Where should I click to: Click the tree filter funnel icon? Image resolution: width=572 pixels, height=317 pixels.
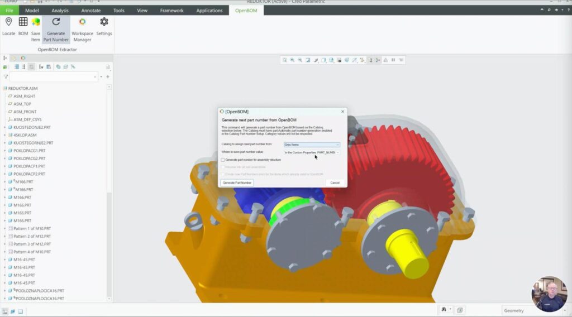click(x=6, y=77)
